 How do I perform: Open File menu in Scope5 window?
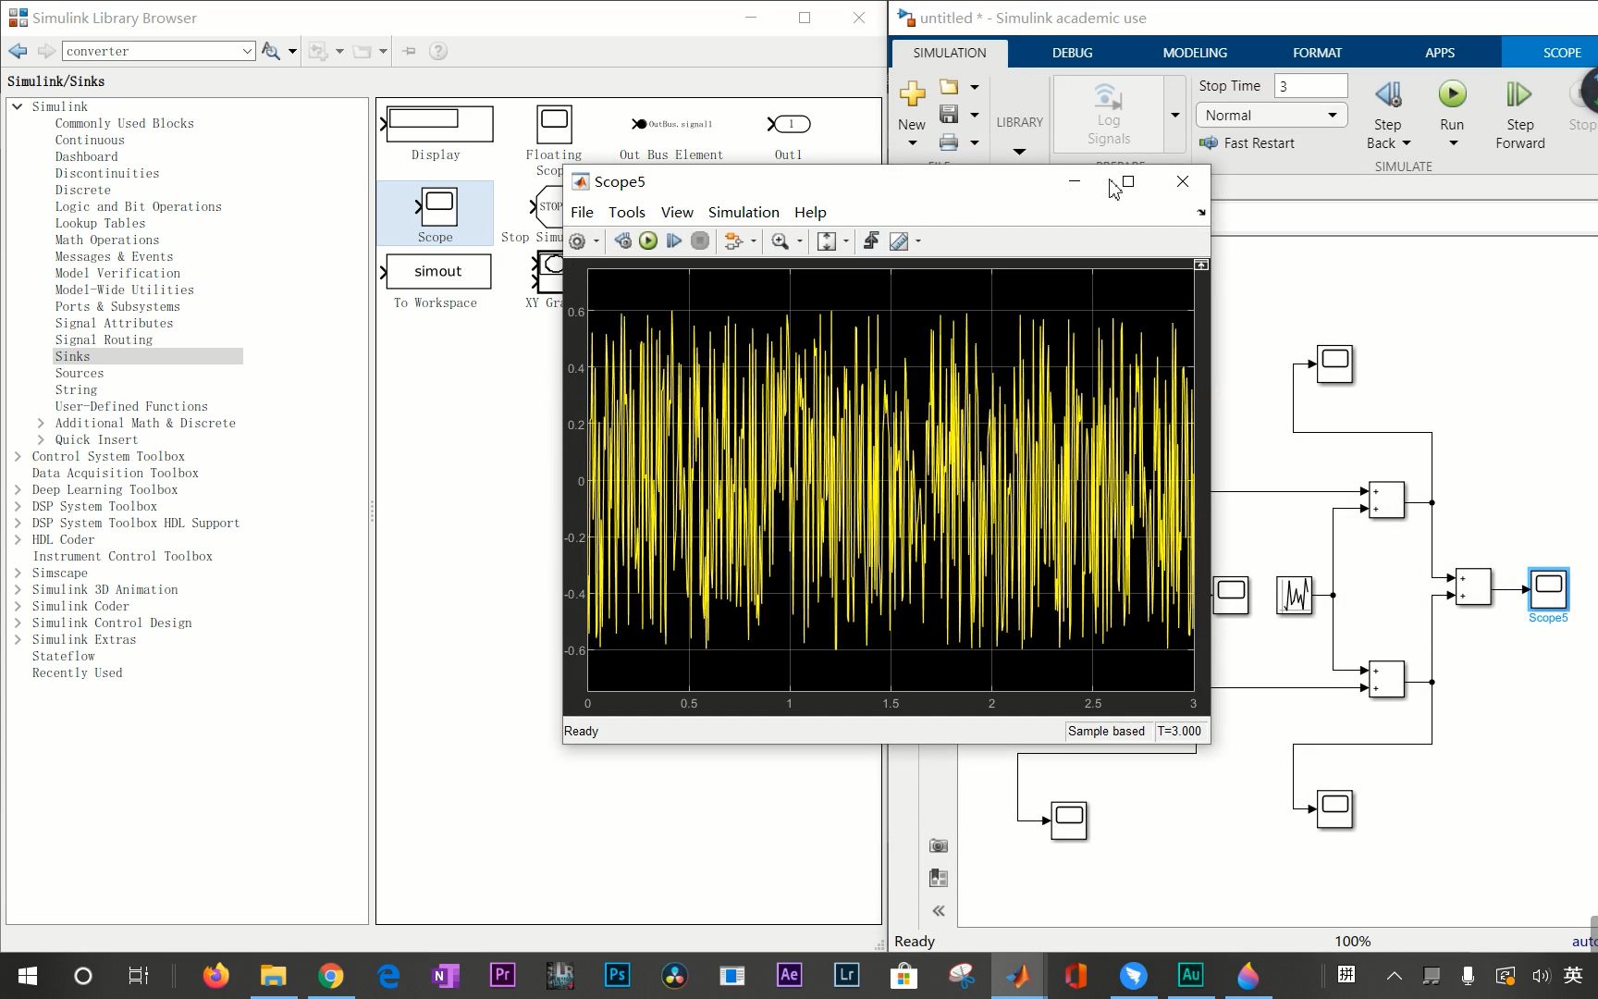pyautogui.click(x=582, y=213)
